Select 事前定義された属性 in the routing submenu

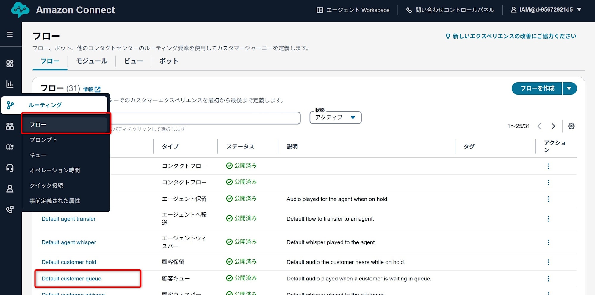pyautogui.click(x=55, y=201)
